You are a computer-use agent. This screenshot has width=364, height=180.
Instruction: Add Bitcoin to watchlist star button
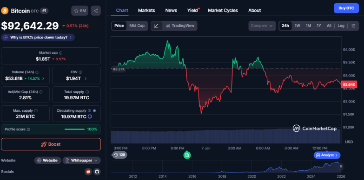click(79, 11)
